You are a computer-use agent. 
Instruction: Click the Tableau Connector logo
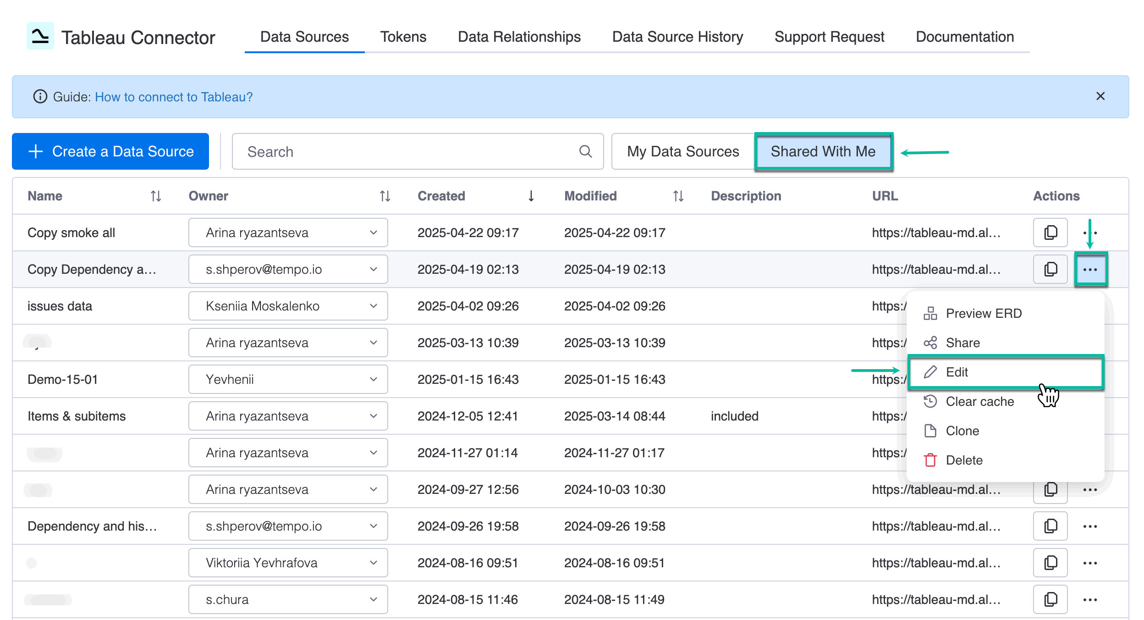39,37
